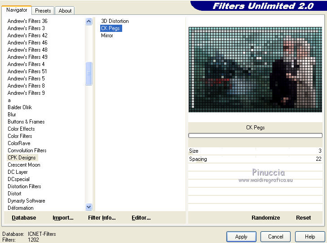Select the Mirror filter
This screenshot has height=243, width=327.
pyautogui.click(x=107, y=35)
